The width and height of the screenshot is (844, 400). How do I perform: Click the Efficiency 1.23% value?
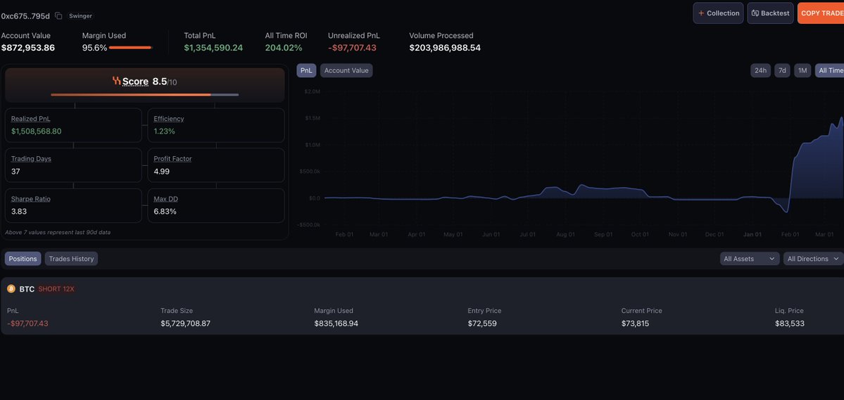point(164,131)
